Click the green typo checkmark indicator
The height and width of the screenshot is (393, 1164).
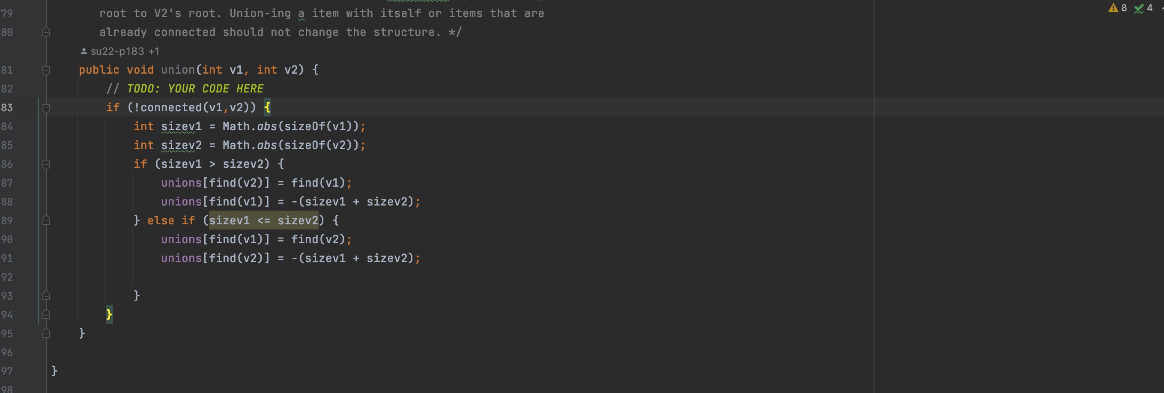pyautogui.click(x=1139, y=8)
